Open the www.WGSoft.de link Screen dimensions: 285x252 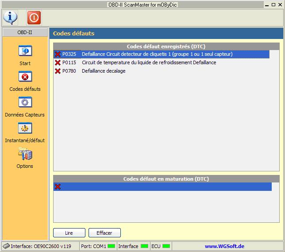(224, 246)
